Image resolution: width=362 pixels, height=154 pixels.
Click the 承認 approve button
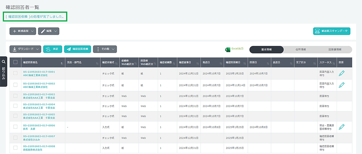[52, 49]
